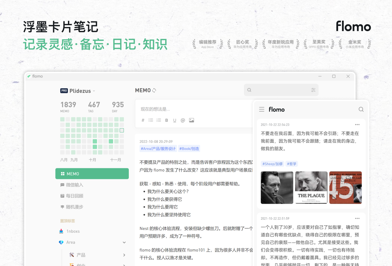Open the hamburger menu in the flomo panel
This screenshot has width=392, height=266.
tap(262, 109)
